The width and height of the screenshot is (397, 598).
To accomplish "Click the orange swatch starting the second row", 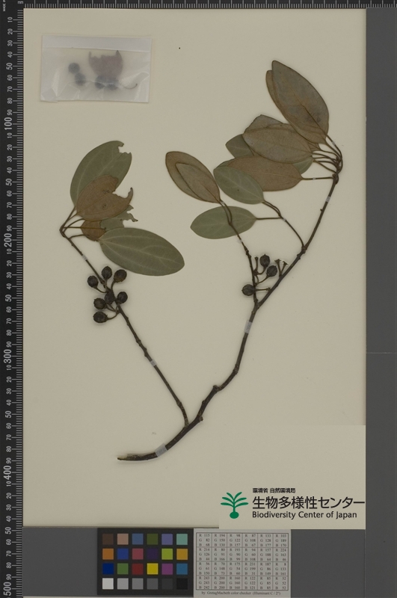I will tap(108, 554).
